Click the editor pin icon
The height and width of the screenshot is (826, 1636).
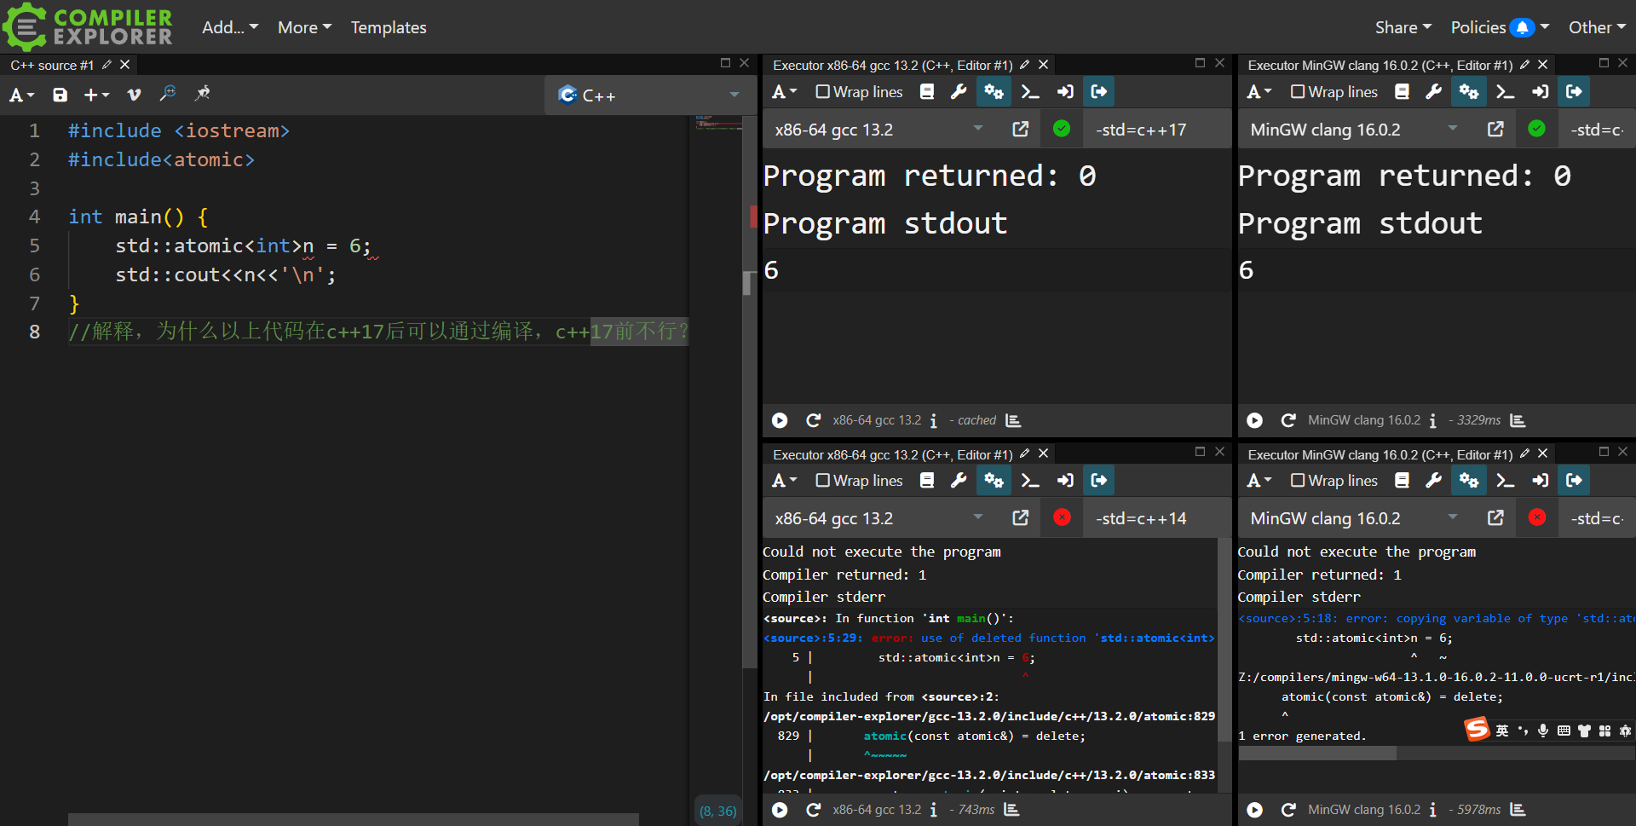pyautogui.click(x=203, y=94)
